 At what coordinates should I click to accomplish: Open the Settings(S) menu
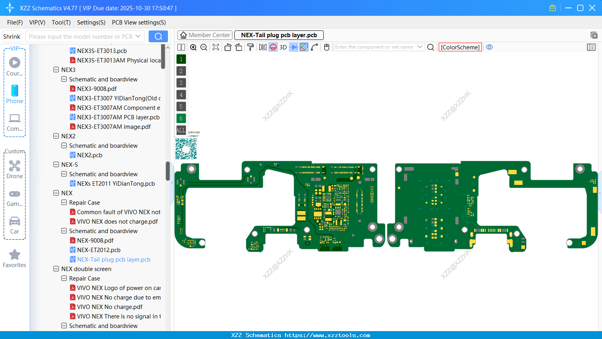tap(91, 23)
